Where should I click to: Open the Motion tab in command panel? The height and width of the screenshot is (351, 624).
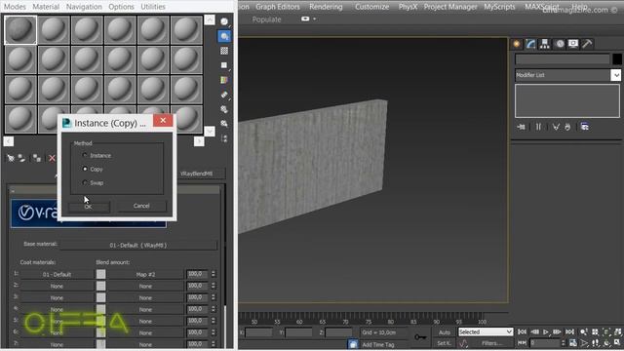(x=560, y=44)
